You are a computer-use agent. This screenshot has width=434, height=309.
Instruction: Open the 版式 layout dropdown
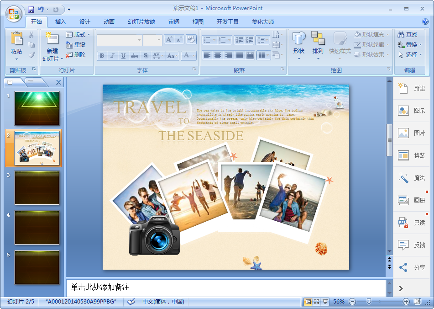click(78, 35)
